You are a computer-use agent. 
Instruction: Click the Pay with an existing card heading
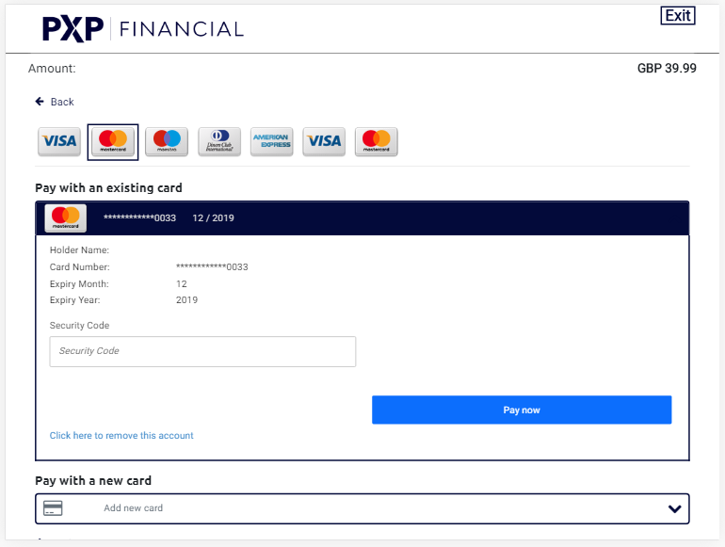click(108, 187)
